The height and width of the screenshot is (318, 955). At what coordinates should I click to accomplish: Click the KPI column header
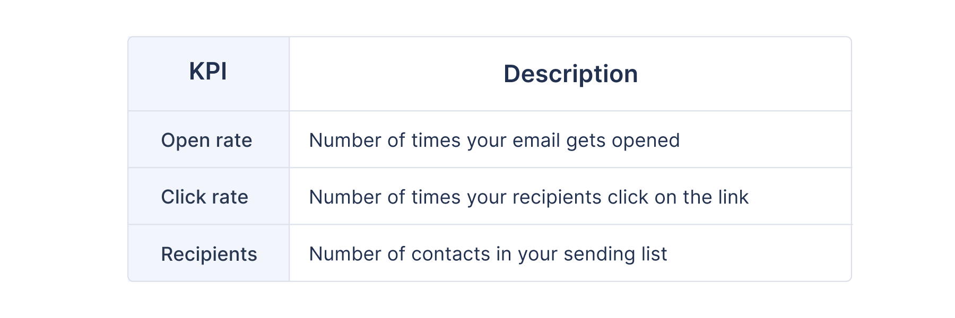pos(208,72)
